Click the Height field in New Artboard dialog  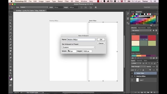pos(87,51)
